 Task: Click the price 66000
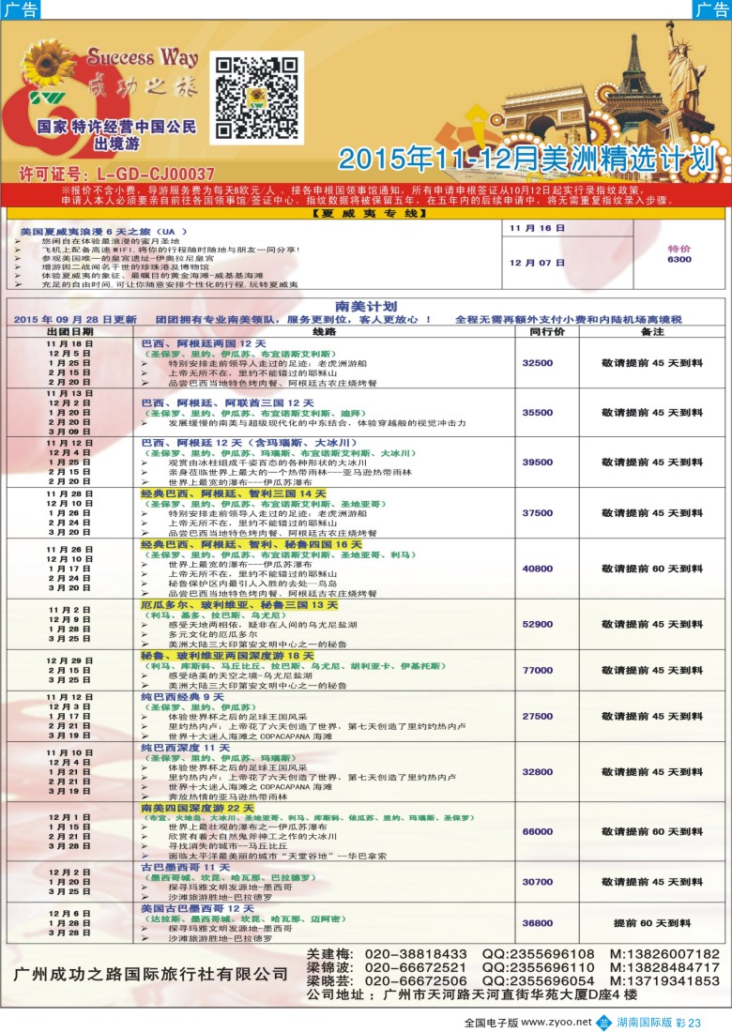(537, 831)
